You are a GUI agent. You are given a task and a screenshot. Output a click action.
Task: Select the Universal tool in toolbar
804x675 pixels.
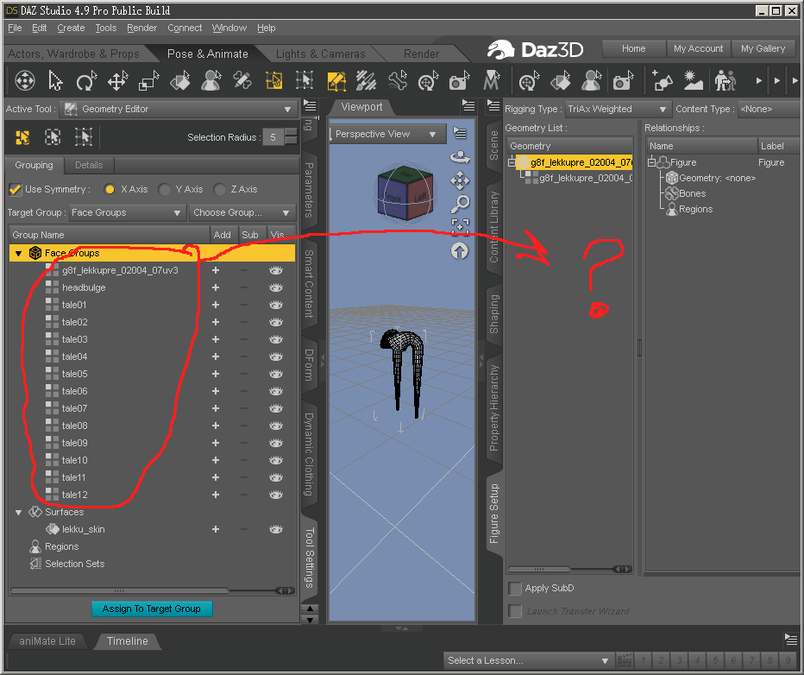point(25,81)
